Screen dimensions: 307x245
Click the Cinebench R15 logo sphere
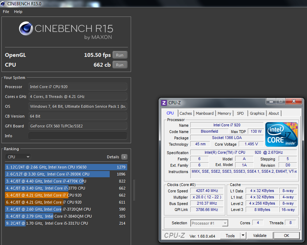[x=26, y=29]
